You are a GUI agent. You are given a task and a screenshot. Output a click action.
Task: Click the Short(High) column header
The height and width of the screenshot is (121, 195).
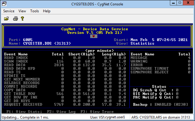[x=82, y=54]
